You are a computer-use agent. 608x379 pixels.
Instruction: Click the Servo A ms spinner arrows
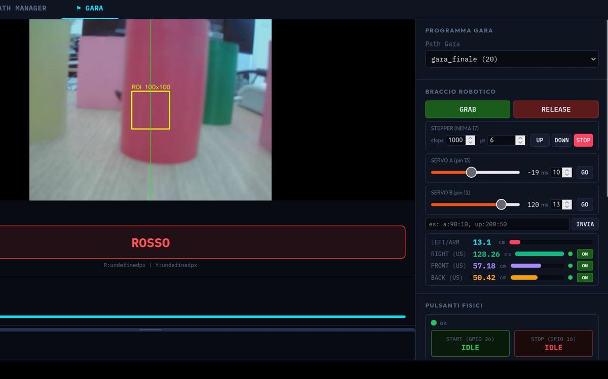[x=567, y=172]
